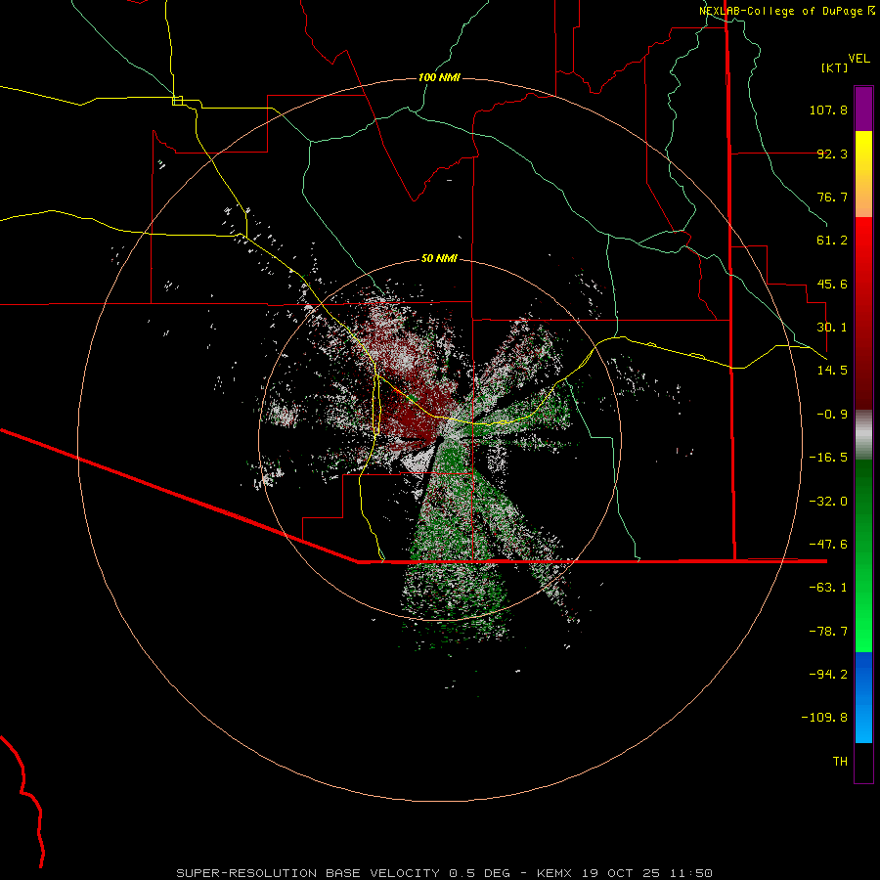Click the 61.2 velocity scale value
880x880 pixels.
[832, 241]
